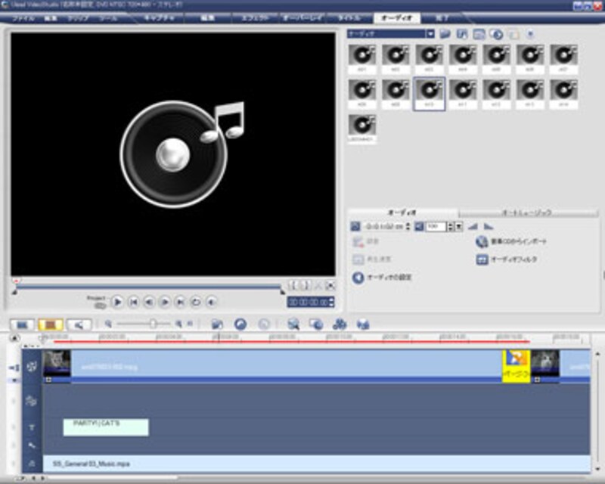The height and width of the screenshot is (484, 605).
Task: Toggle repeat playback button
Action: 196,302
